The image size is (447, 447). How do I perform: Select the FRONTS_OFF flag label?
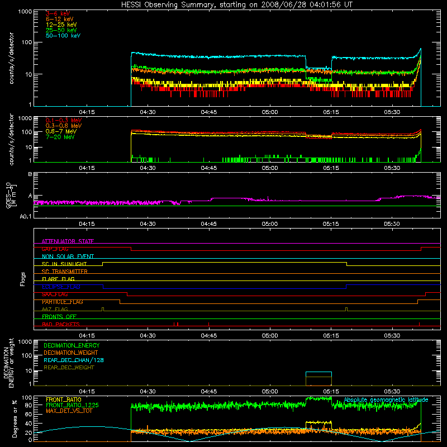(59, 317)
